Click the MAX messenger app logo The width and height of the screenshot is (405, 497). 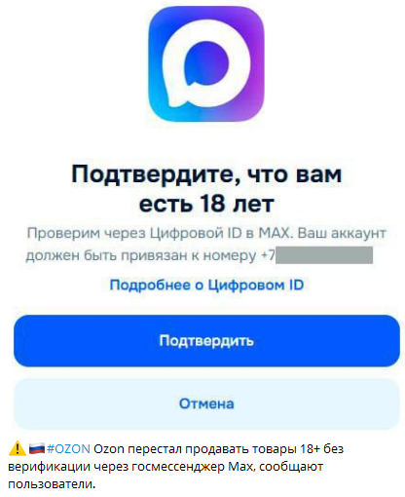(x=206, y=64)
